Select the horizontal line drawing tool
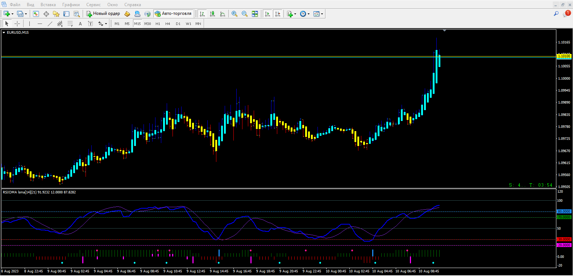 click(40, 24)
